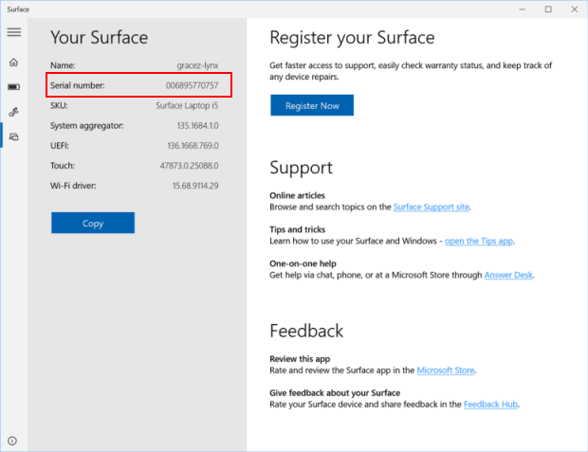
Task: Click the Tips and tricks subheading
Action: (x=298, y=229)
